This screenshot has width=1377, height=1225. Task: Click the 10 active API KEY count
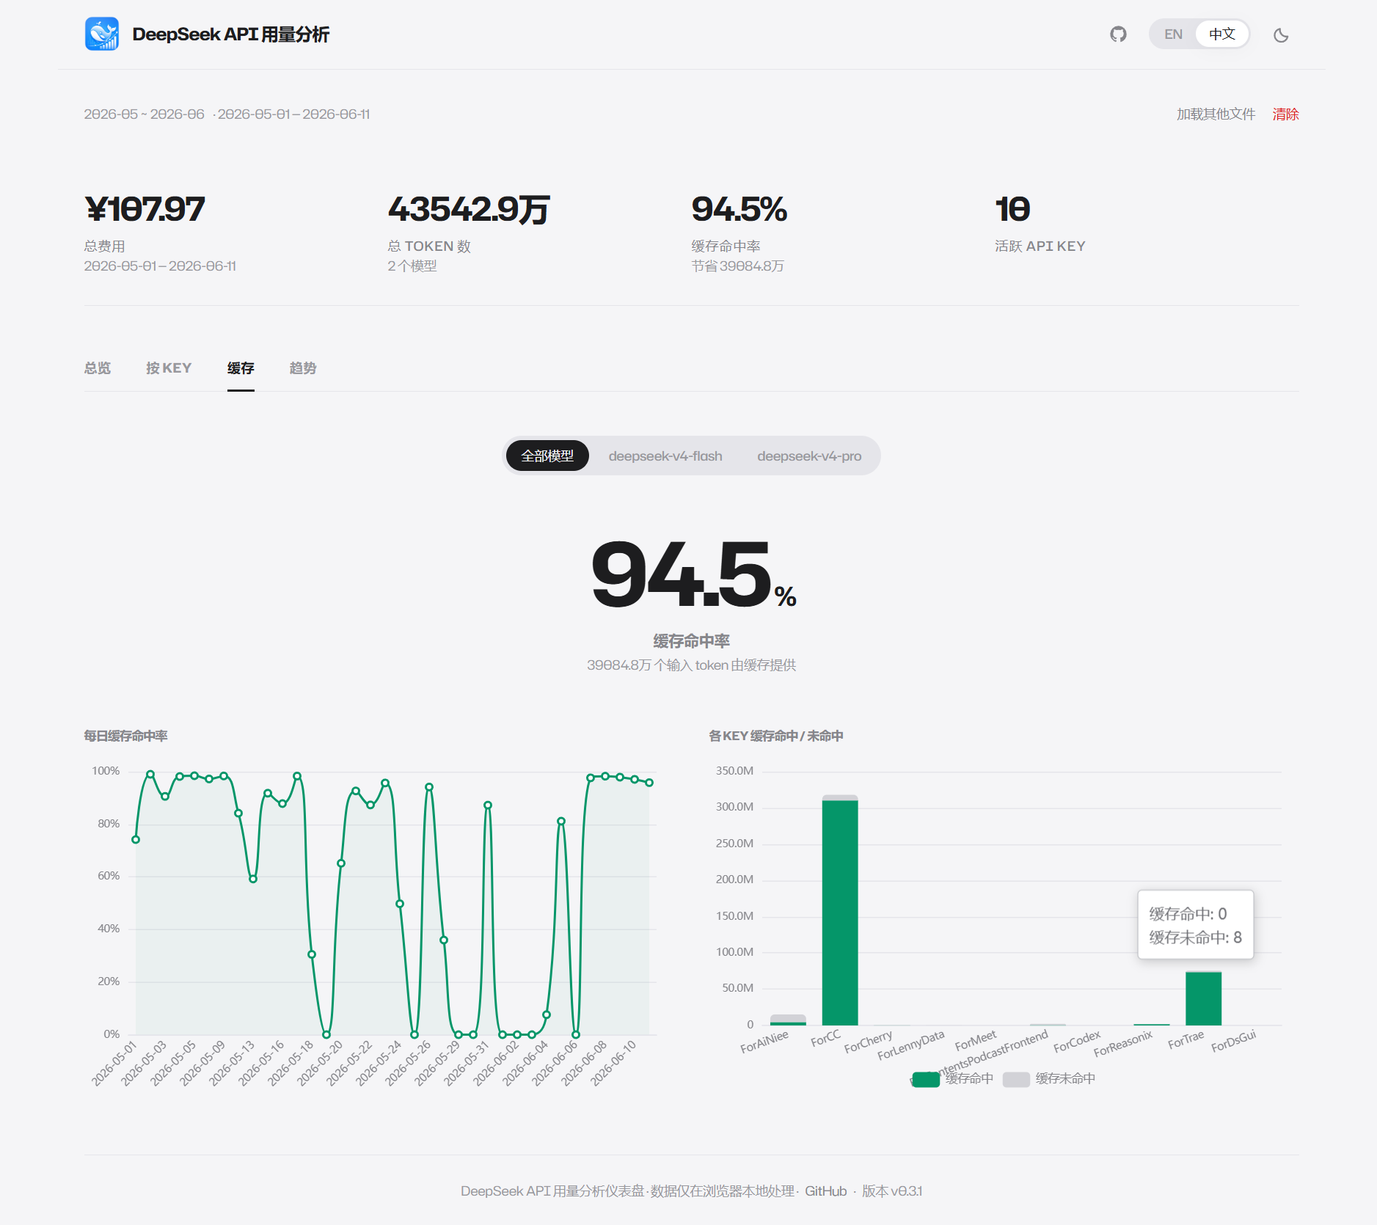[1012, 209]
